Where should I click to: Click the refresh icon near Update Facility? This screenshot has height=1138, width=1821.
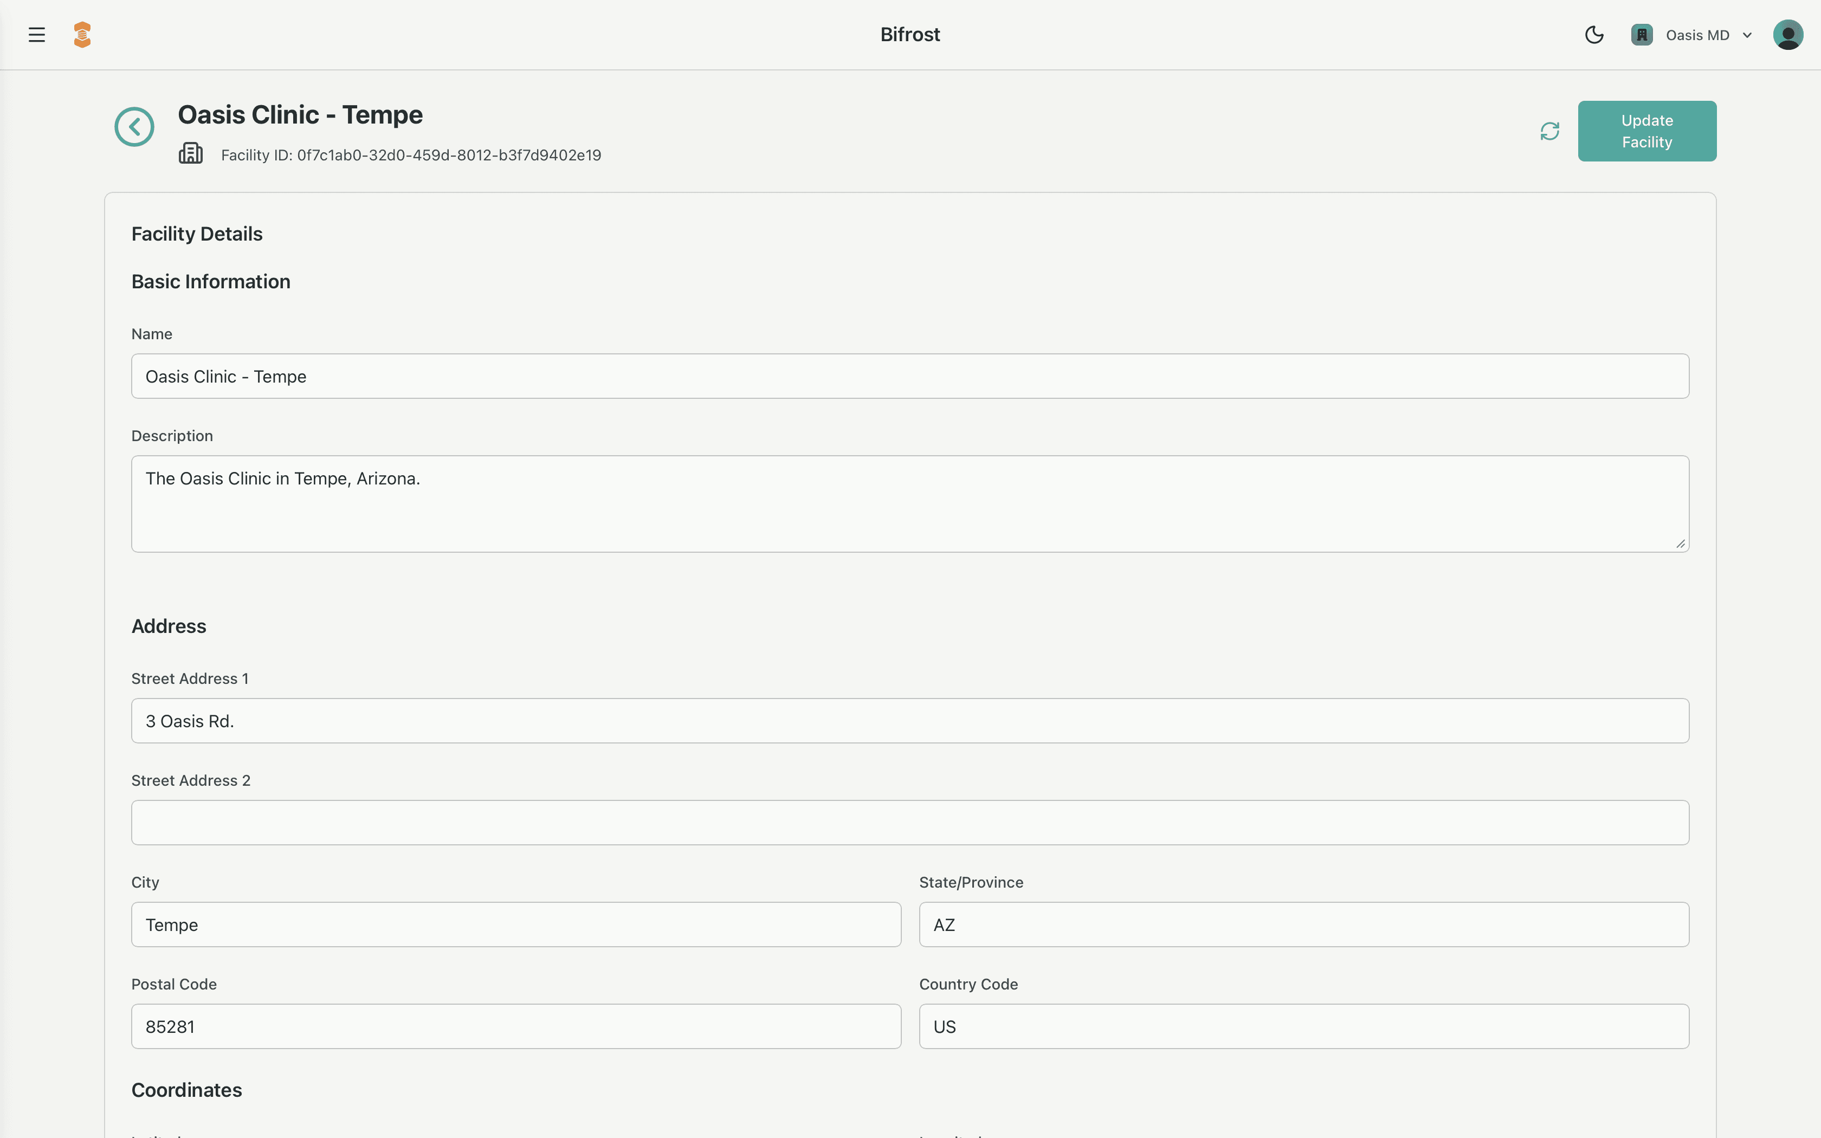point(1549,130)
